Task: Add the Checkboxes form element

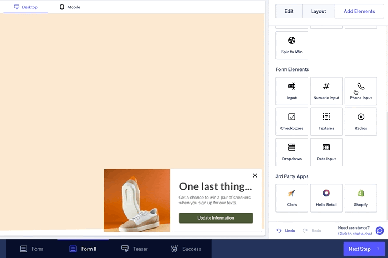Action: [292, 122]
